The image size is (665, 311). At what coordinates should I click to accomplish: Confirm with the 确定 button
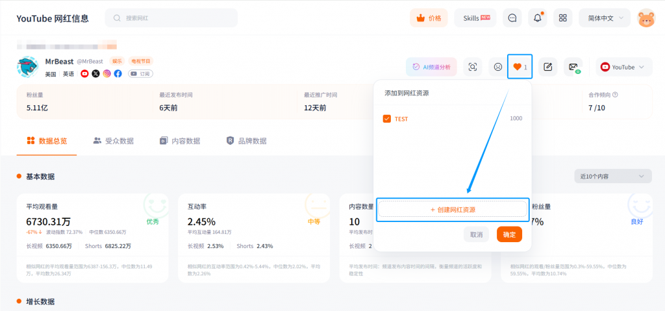coord(509,234)
